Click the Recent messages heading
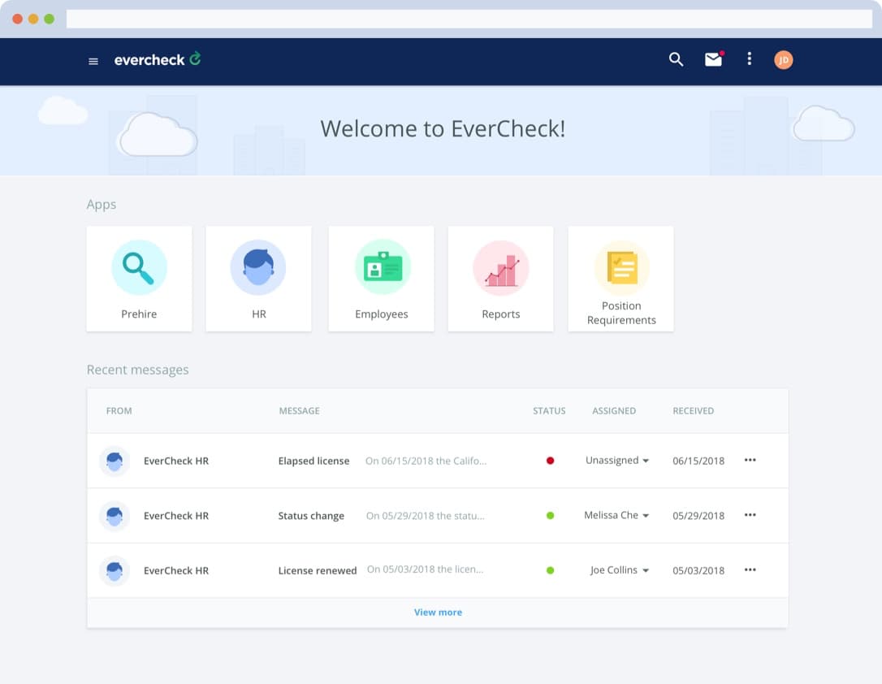Viewport: 882px width, 684px height. 138,370
